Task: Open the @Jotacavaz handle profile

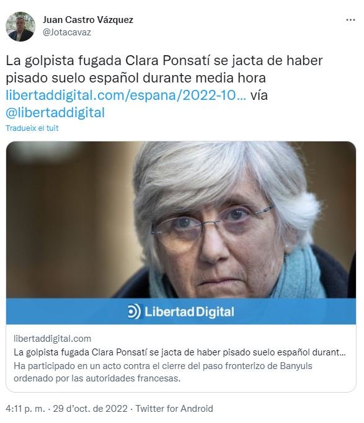Action: click(67, 32)
